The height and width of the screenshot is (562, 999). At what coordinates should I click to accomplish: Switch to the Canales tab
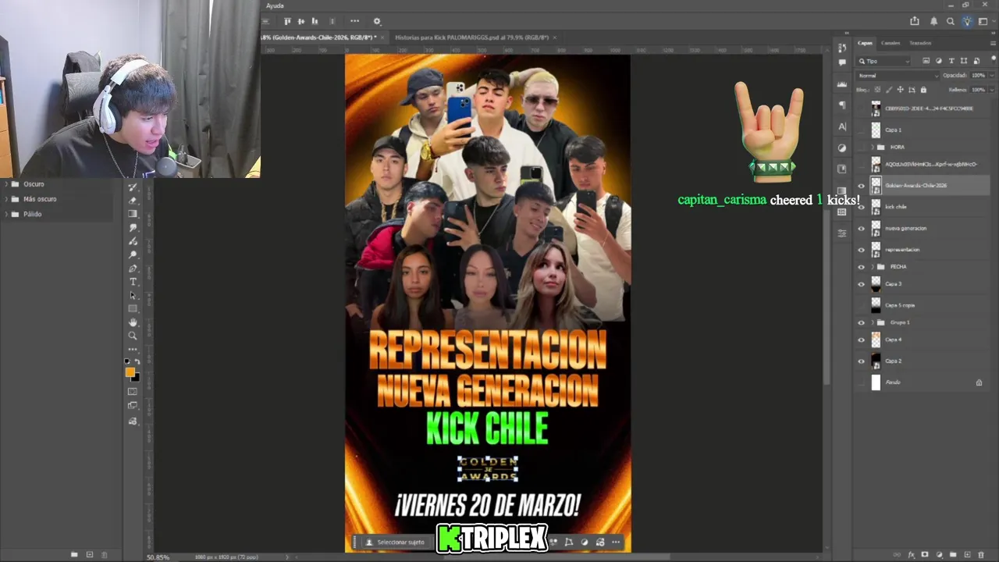891,43
